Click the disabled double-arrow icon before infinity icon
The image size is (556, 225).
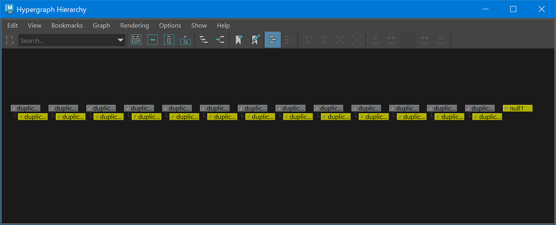(x=425, y=40)
